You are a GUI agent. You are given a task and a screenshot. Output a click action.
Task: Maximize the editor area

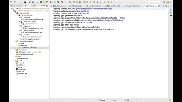[166, 6]
